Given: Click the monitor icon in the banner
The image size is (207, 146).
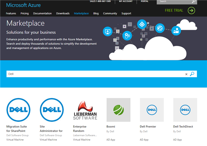Looking at the screenshot, I should (108, 32).
